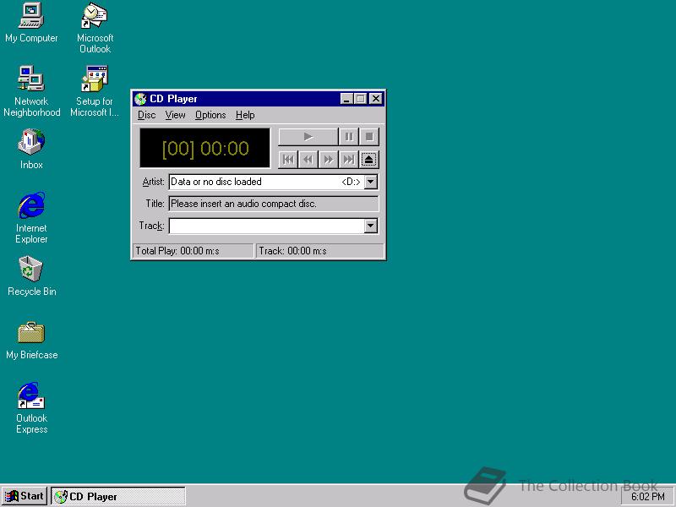676x507 pixels.
Task: Select the Outlook Express desktop icon
Action: (x=31, y=408)
